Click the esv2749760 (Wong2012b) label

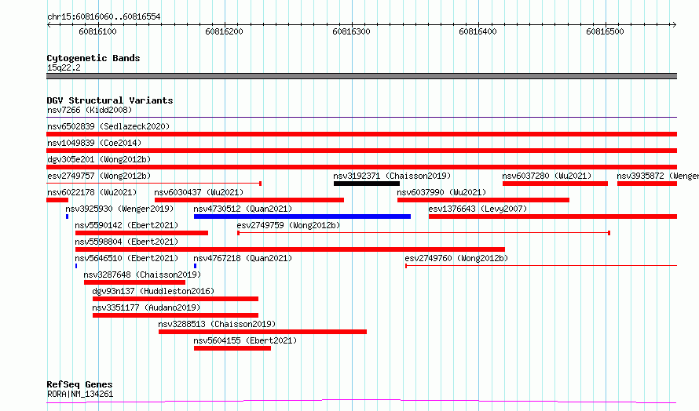[x=456, y=258]
